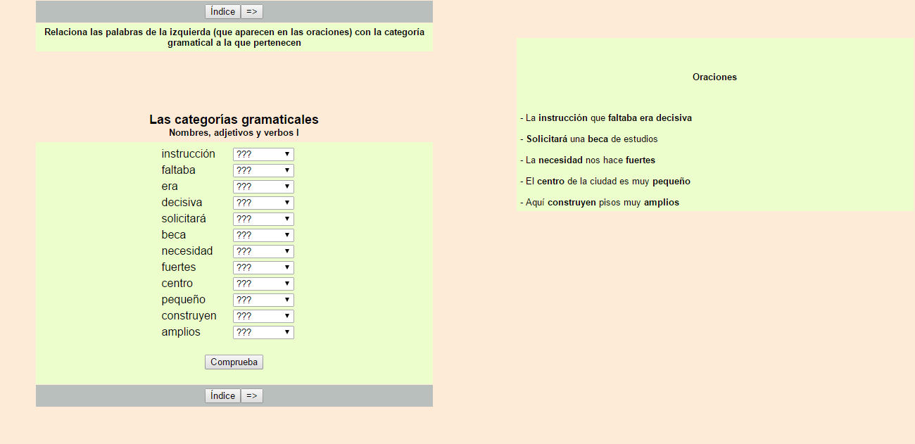Screen dimensions: 915x444
Task: Go to Índice using the top bar button
Action: click(x=222, y=11)
